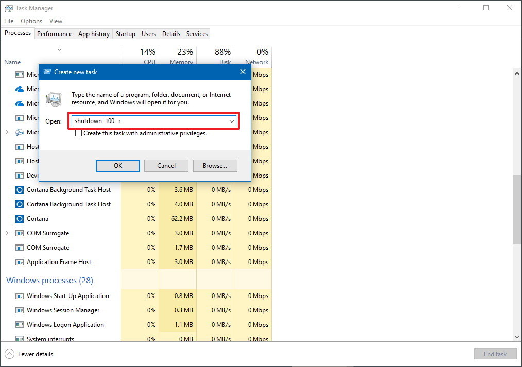The width and height of the screenshot is (522, 367).
Task: Click the Windows Session Manager icon
Action: (20, 310)
